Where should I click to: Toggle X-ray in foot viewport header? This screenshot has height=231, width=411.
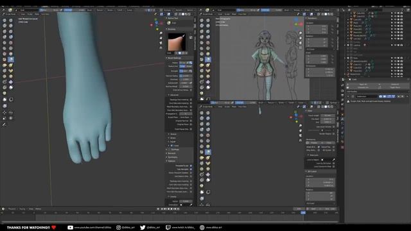tap(176, 14)
